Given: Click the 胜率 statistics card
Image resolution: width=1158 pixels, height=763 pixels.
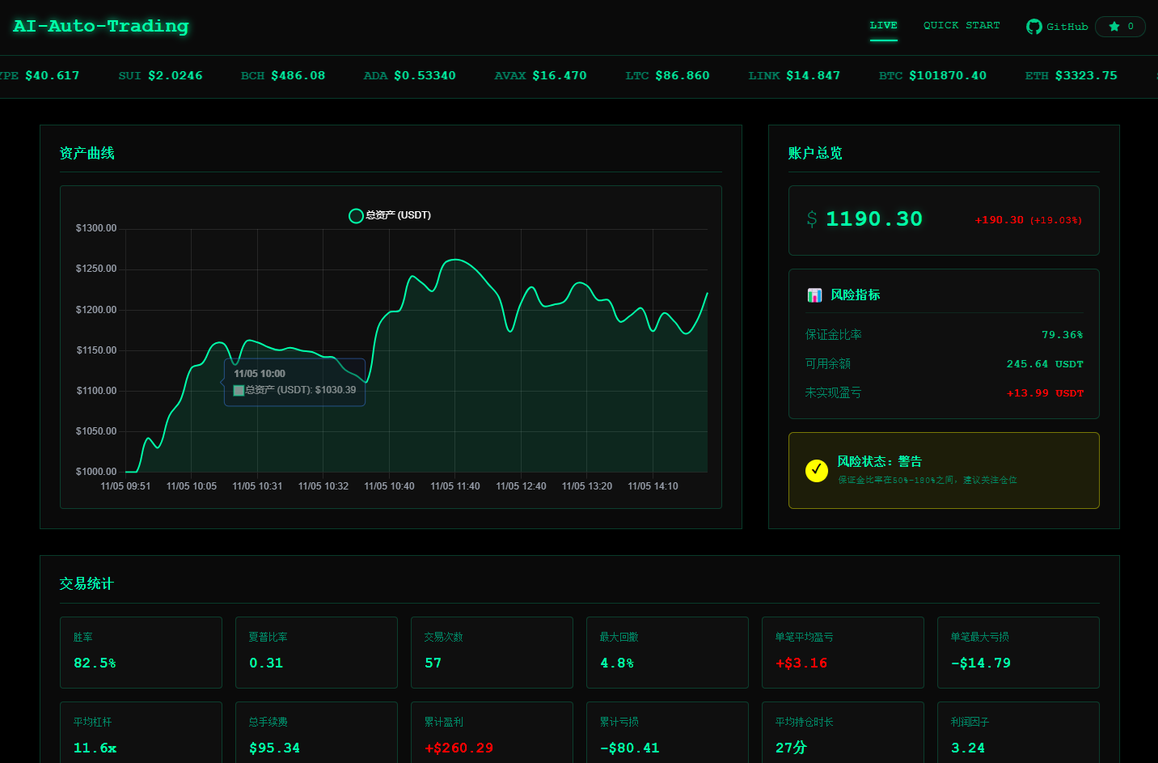Looking at the screenshot, I should tap(141, 652).
